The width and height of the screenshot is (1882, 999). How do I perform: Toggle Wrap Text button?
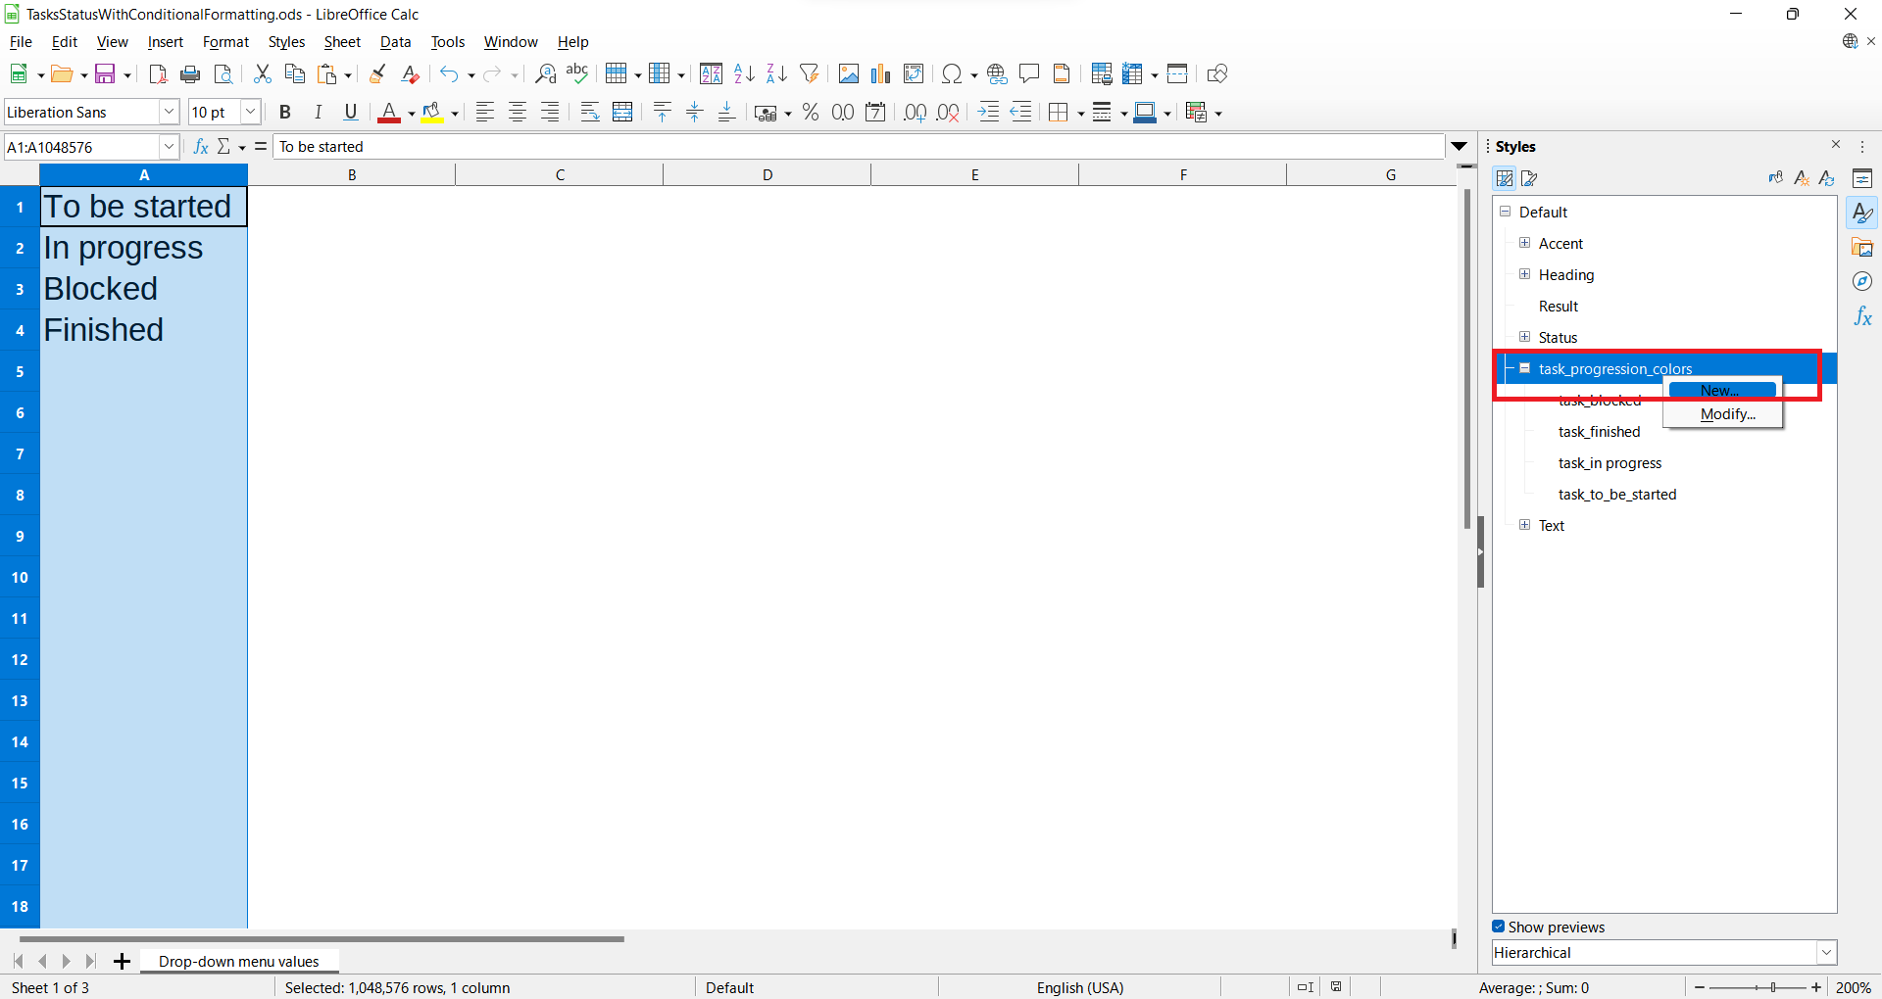tap(590, 113)
